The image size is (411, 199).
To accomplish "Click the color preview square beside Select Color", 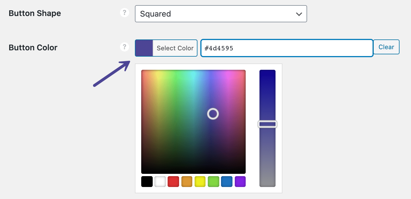I will [144, 48].
